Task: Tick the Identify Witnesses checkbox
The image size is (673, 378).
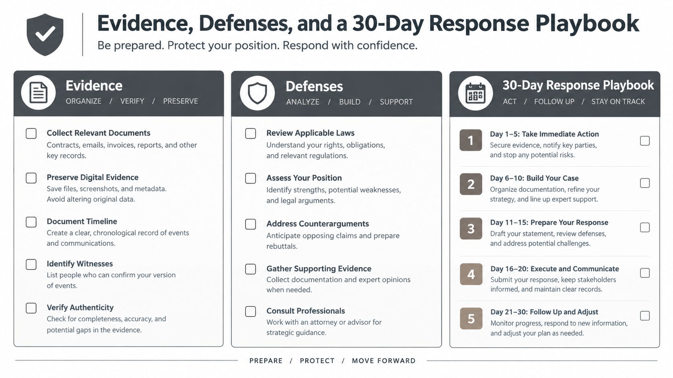Action: (31, 264)
